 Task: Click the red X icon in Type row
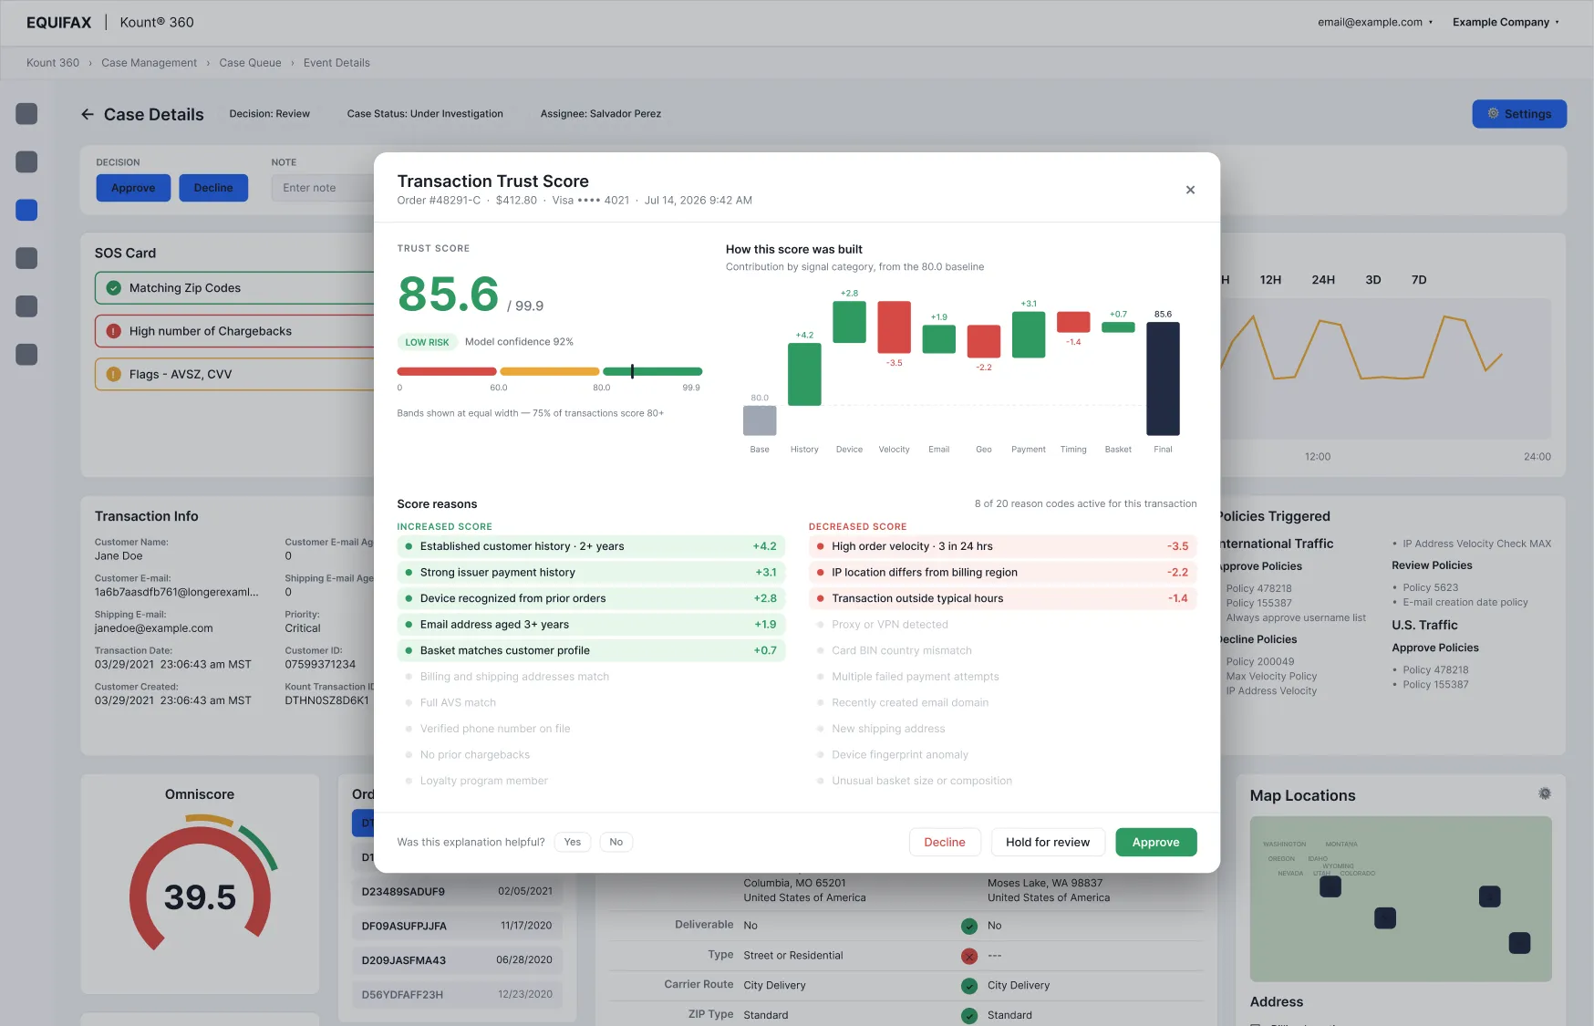(969, 956)
